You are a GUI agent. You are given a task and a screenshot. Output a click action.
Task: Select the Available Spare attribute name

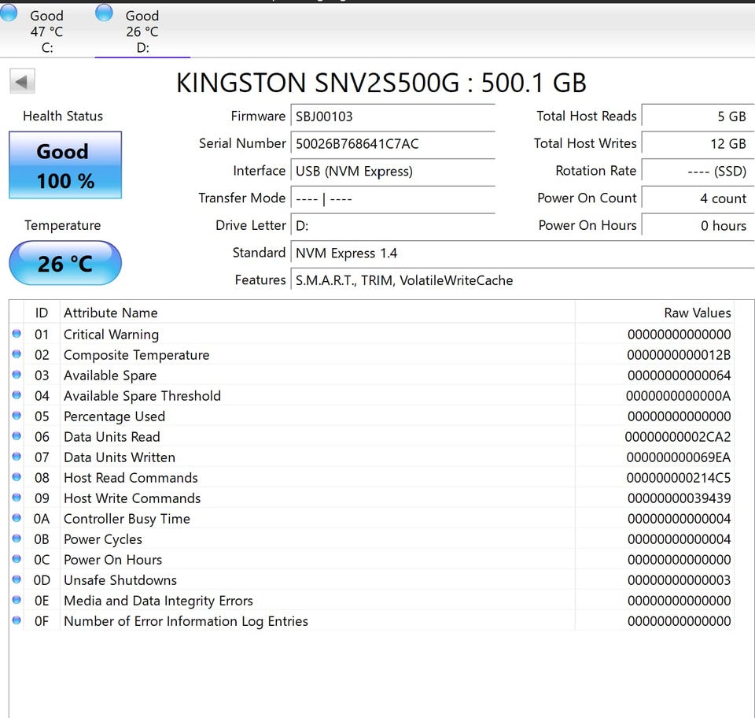[x=110, y=376]
